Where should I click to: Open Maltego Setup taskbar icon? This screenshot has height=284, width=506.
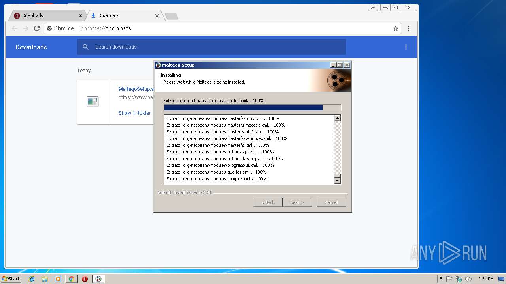tap(98, 279)
